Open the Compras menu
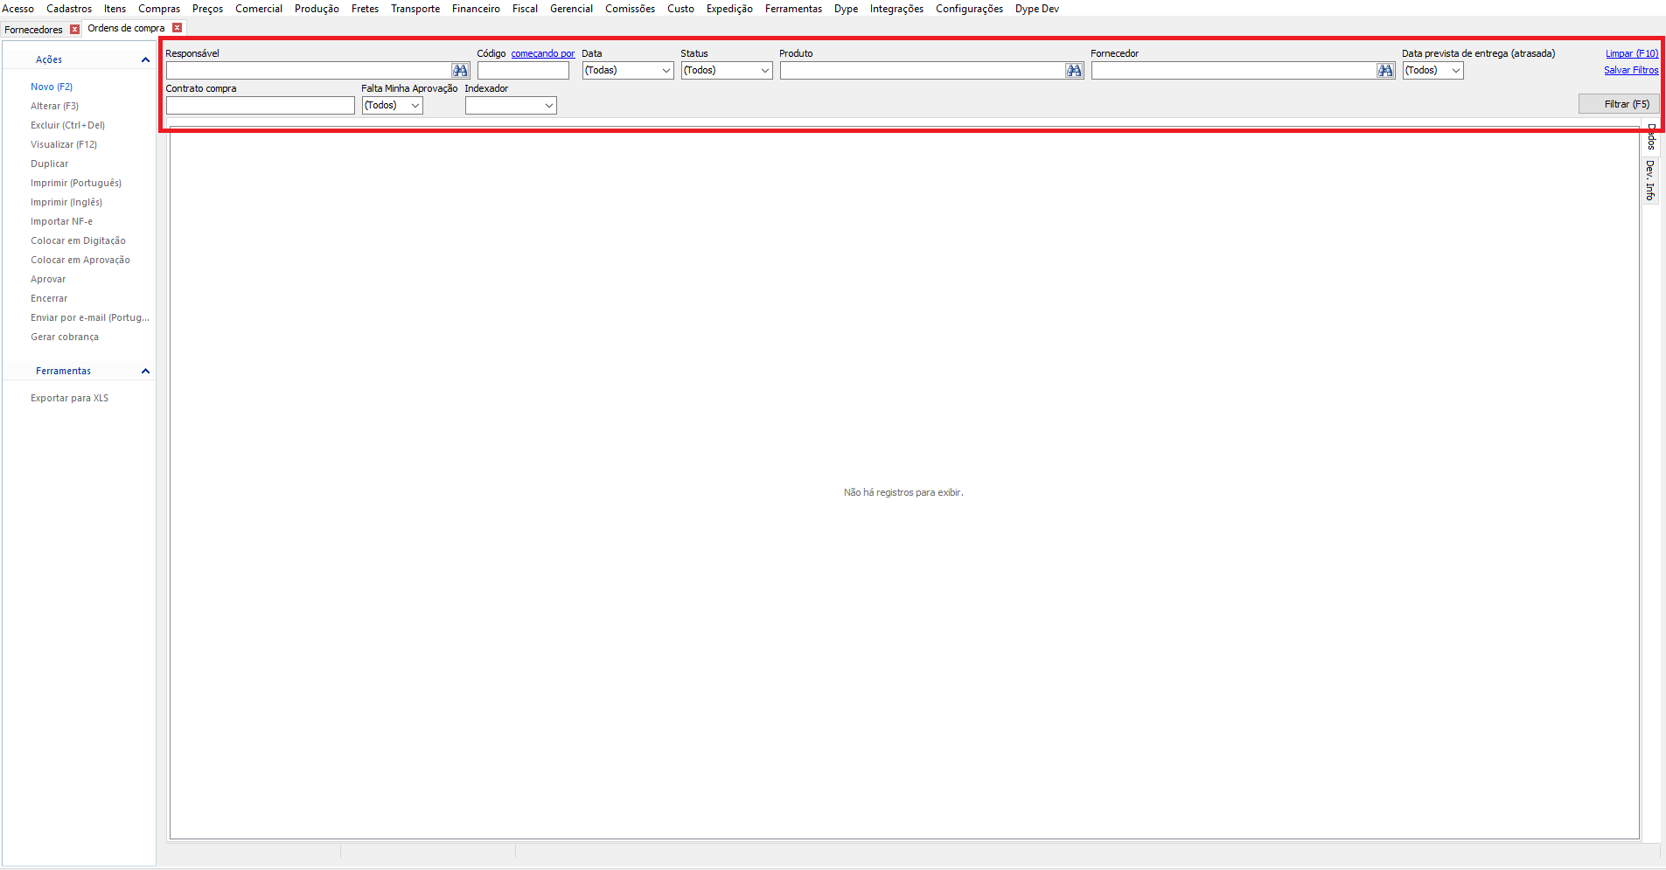Viewport: 1666px width, 870px height. (159, 9)
